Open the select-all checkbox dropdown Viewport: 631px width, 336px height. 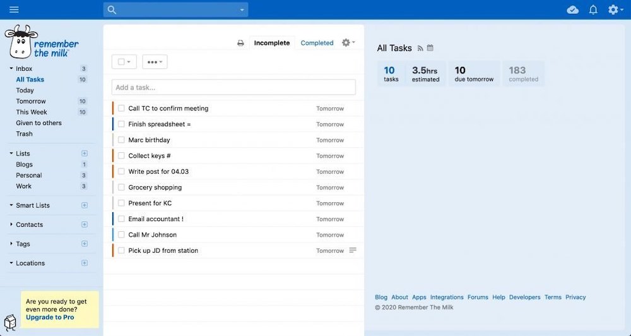(124, 62)
